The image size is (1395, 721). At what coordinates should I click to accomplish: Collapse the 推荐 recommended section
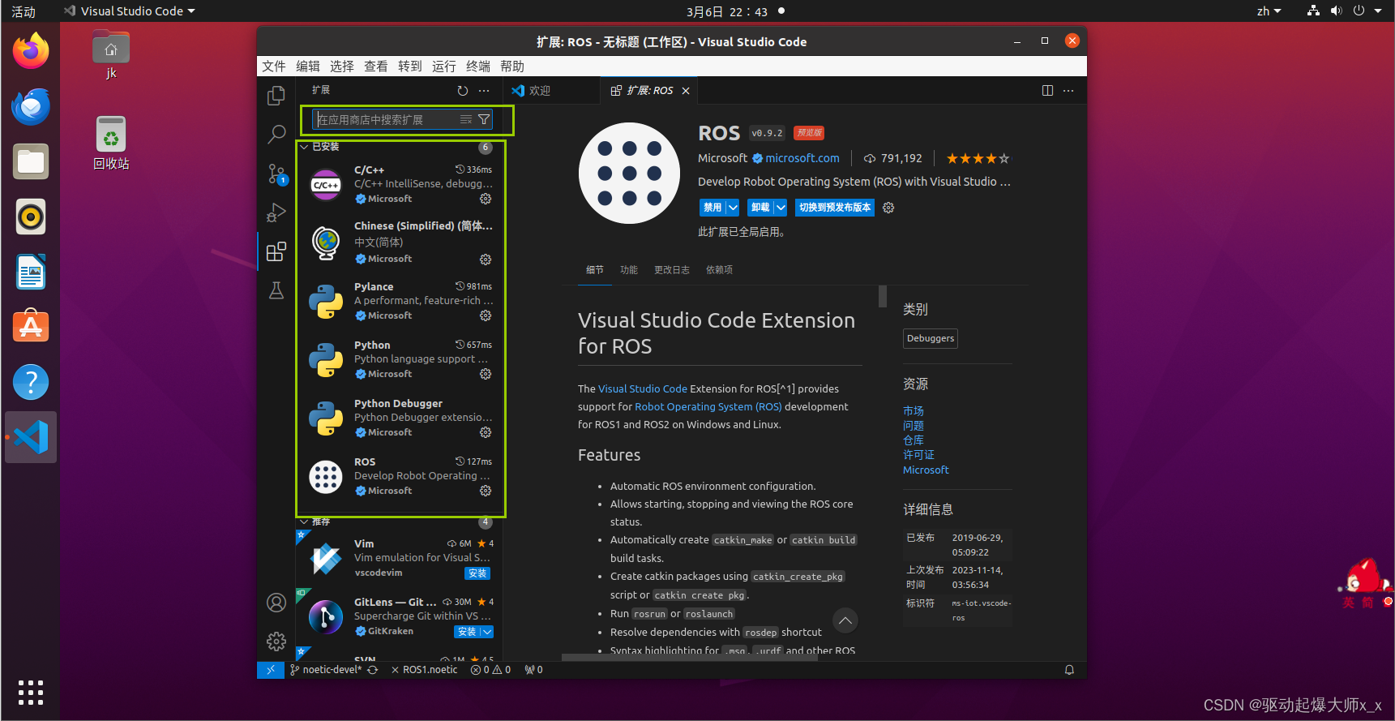point(305,521)
